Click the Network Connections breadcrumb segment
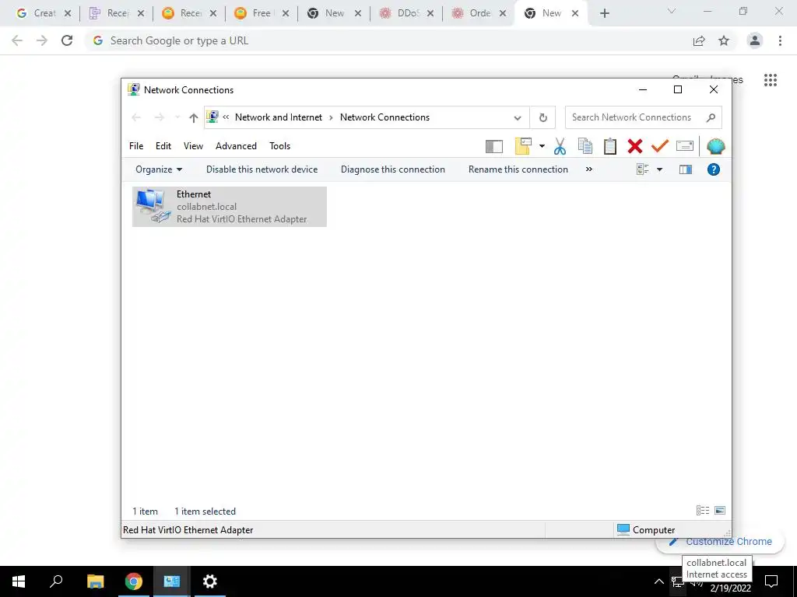Image resolution: width=797 pixels, height=597 pixels. coord(384,117)
